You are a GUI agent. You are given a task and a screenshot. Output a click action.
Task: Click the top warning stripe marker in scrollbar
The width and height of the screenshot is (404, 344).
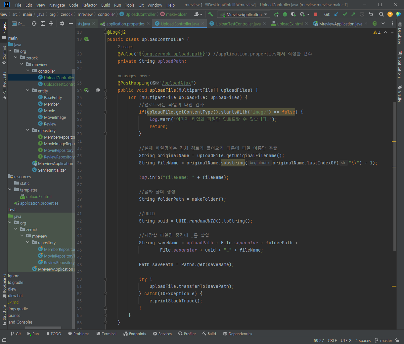394,141
